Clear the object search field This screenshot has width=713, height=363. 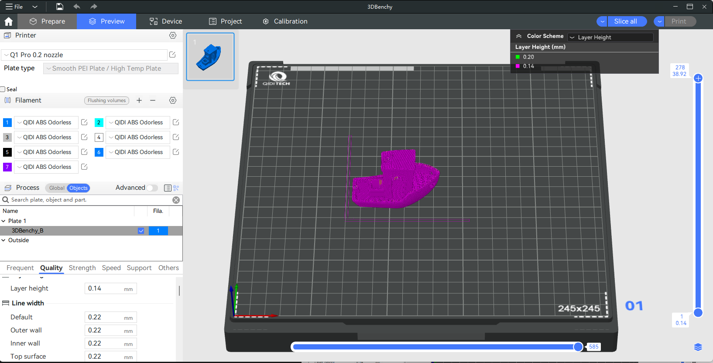[x=176, y=200]
